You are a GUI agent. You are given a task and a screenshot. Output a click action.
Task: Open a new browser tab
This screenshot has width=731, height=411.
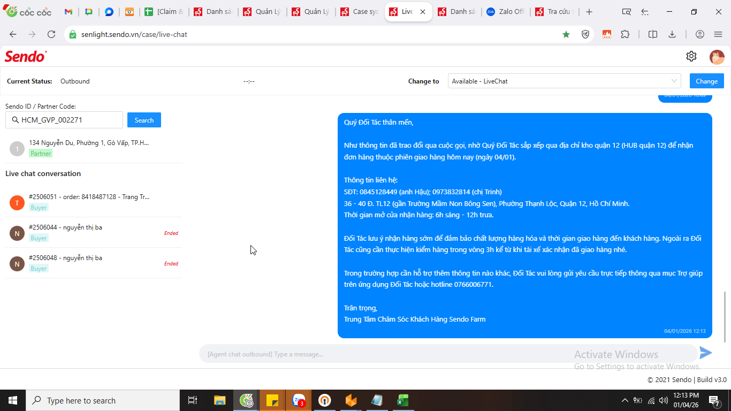(589, 12)
